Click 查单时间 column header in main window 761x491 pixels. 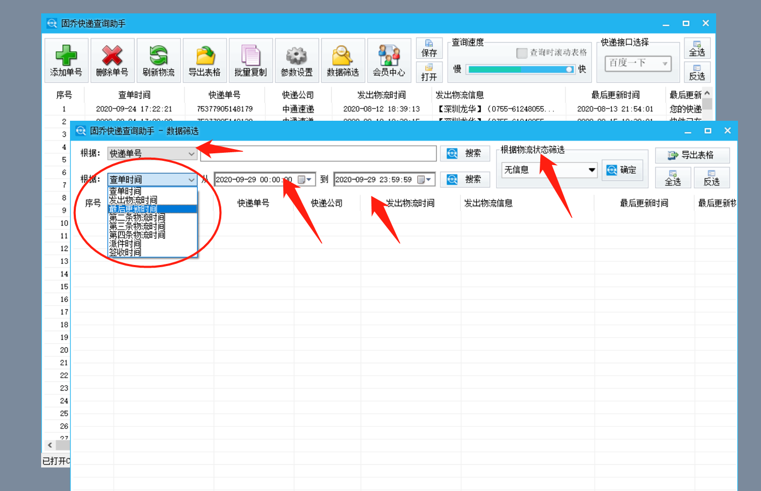[x=134, y=95]
